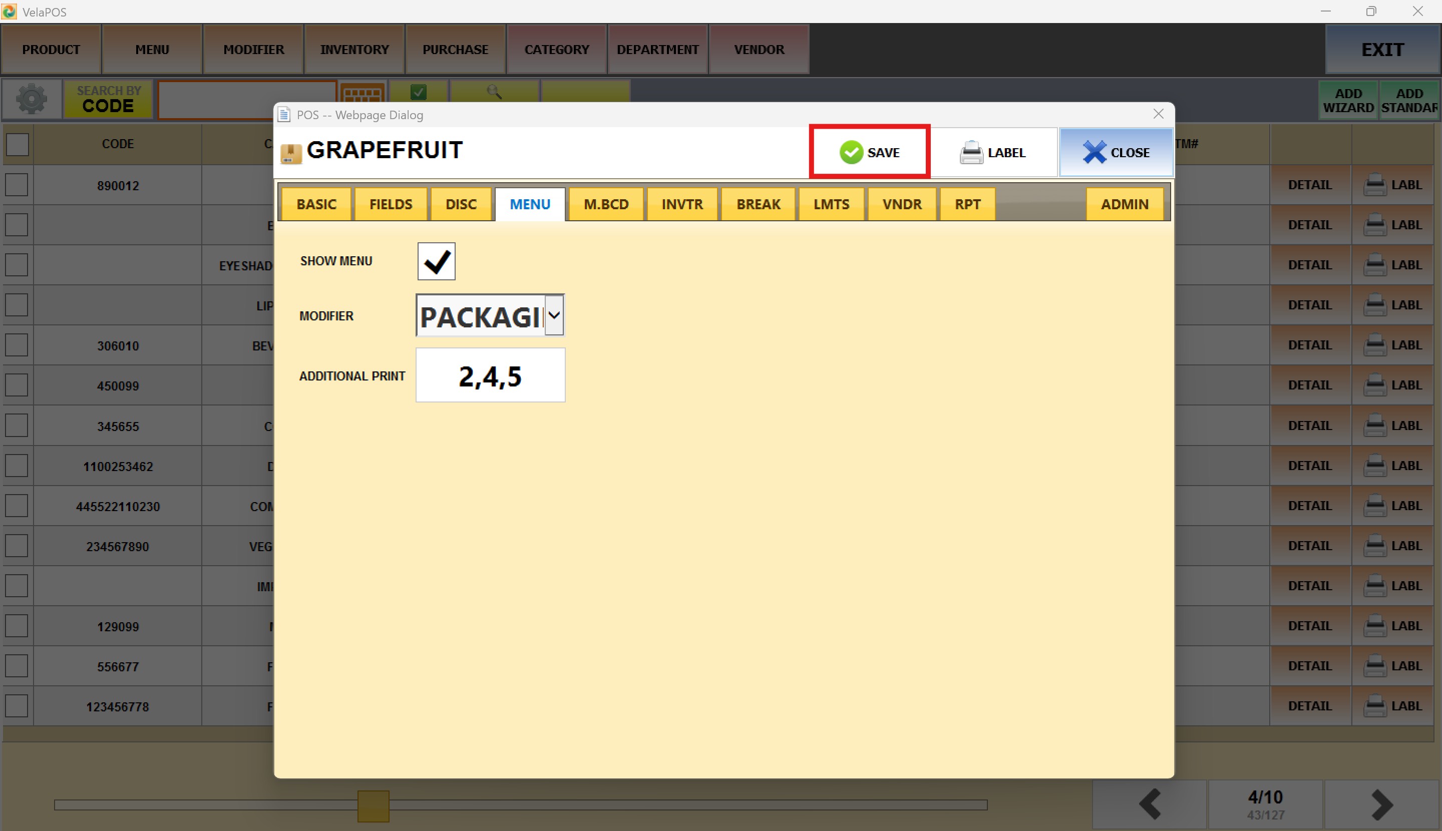Open the DEPARTMENT section in top menu

tap(657, 50)
